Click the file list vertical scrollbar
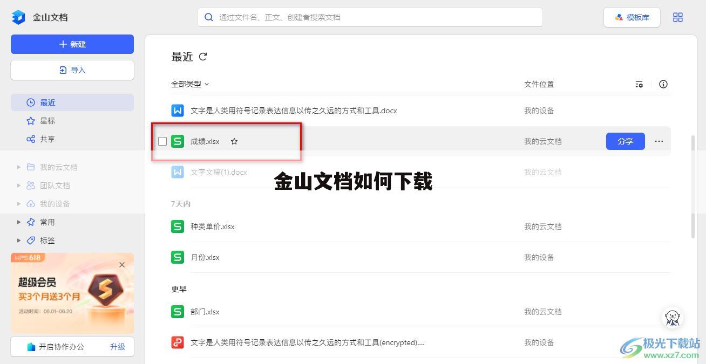Image resolution: width=706 pixels, height=364 pixels. tap(693, 187)
